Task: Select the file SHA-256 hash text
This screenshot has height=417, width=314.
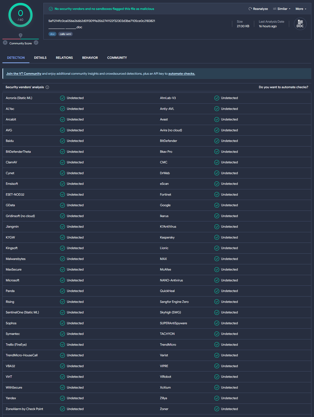Action: coord(102,21)
